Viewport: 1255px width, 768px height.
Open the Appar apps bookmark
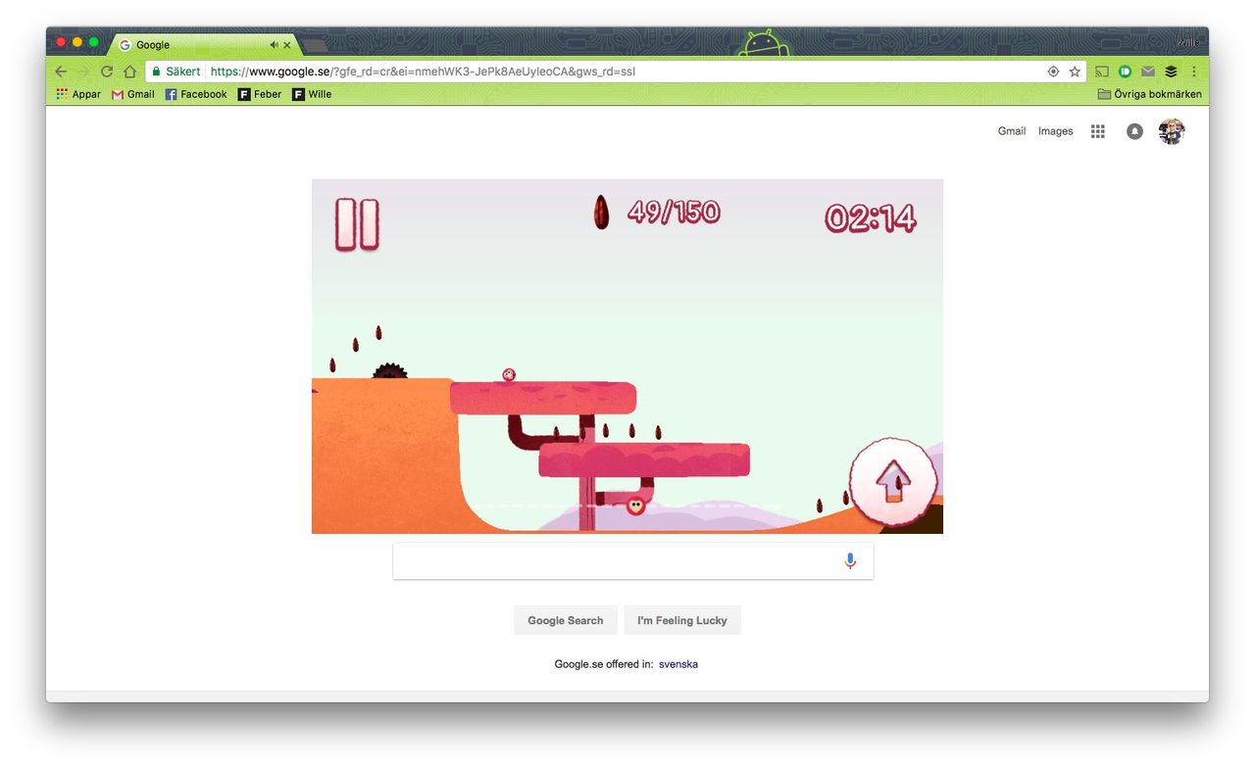(x=78, y=94)
